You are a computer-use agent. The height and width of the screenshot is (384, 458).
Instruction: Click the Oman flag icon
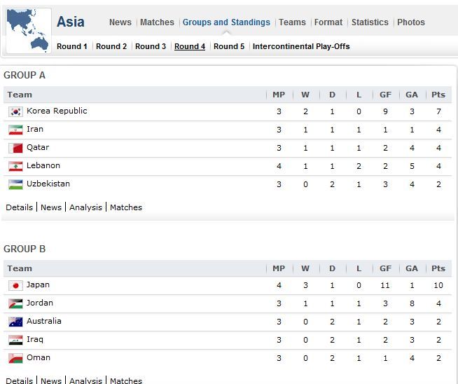(x=15, y=358)
